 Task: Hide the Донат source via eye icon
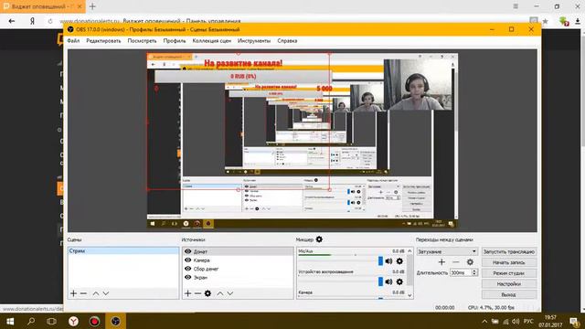coord(188,251)
